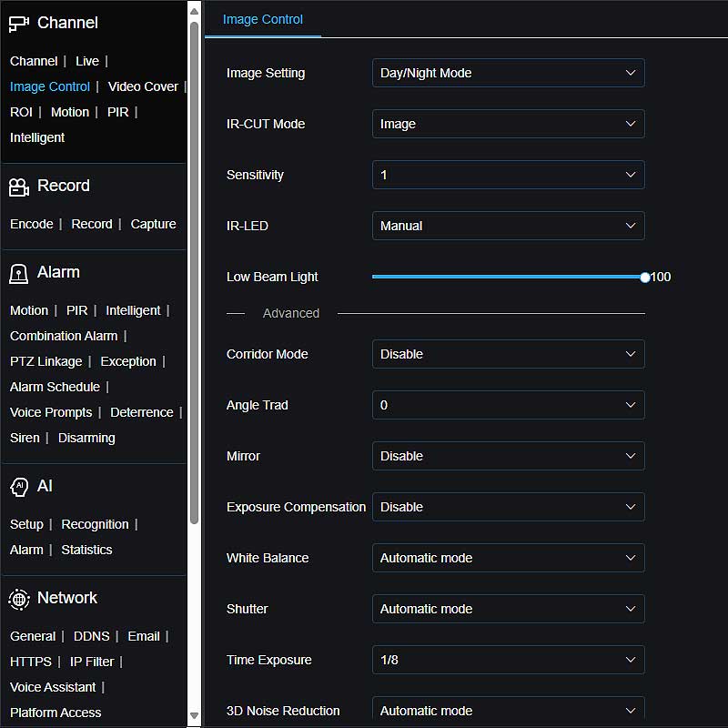This screenshot has height=728, width=728.
Task: Switch to the Image Control tab
Action: [262, 18]
